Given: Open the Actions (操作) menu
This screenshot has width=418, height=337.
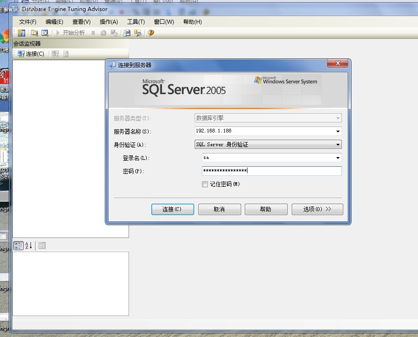Looking at the screenshot, I should [108, 22].
